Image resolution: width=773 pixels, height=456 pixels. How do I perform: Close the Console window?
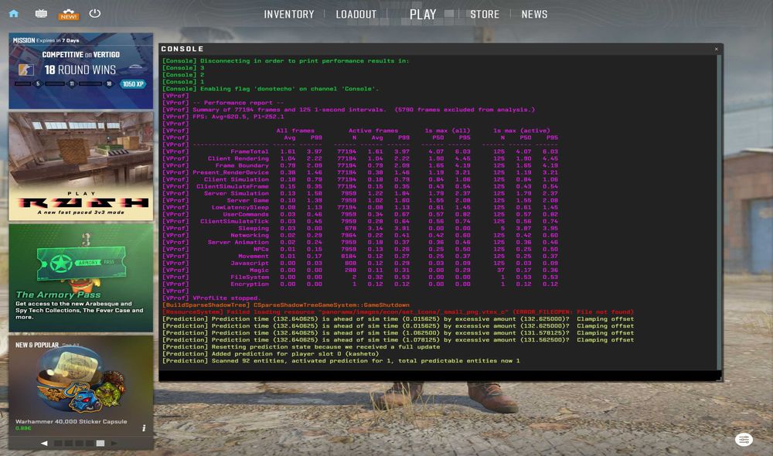(717, 49)
